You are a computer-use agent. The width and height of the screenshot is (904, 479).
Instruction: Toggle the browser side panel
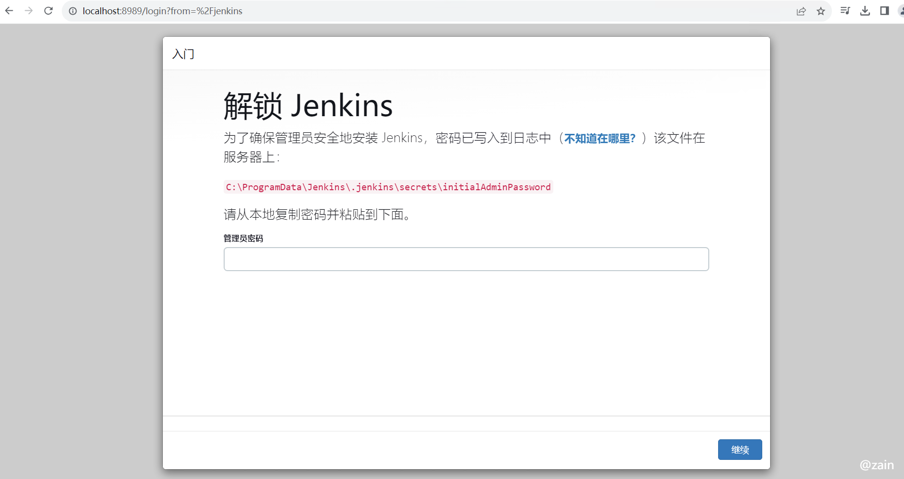tap(884, 11)
